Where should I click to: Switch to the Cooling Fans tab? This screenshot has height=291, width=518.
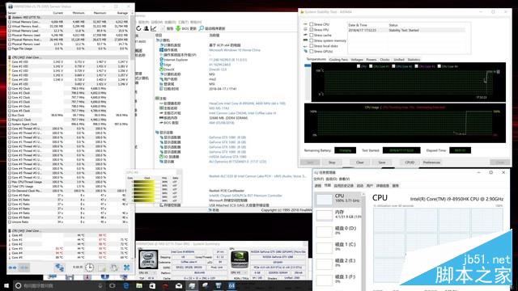338,60
